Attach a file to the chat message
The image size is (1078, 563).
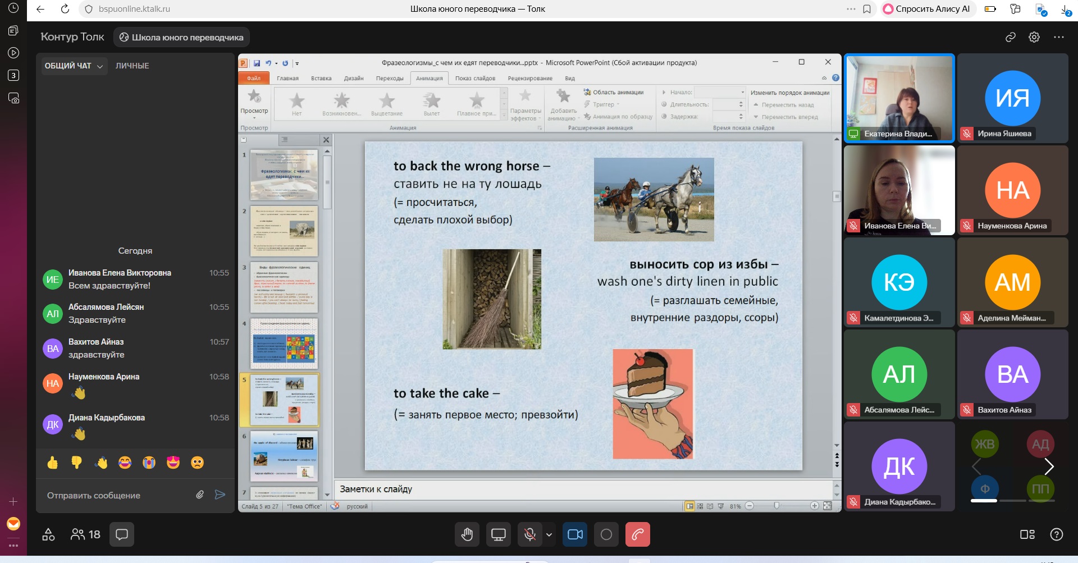[x=200, y=495]
